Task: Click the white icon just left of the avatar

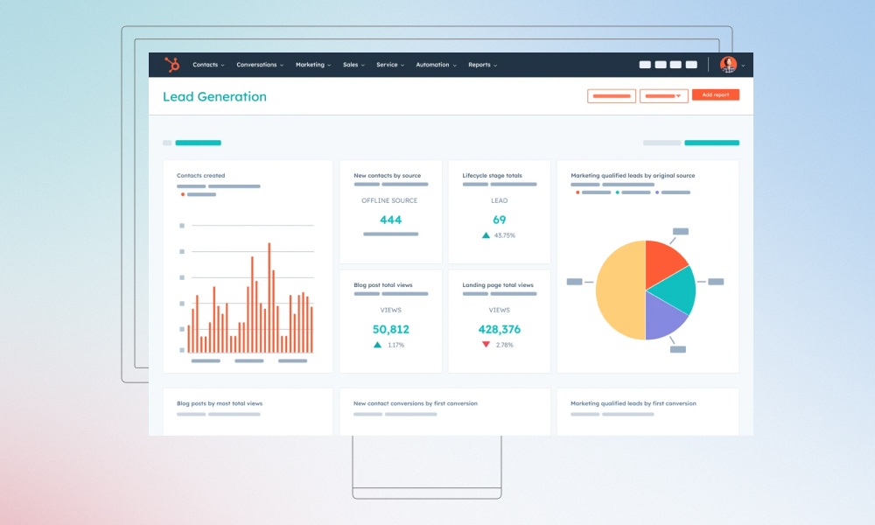Action: pyautogui.click(x=691, y=65)
